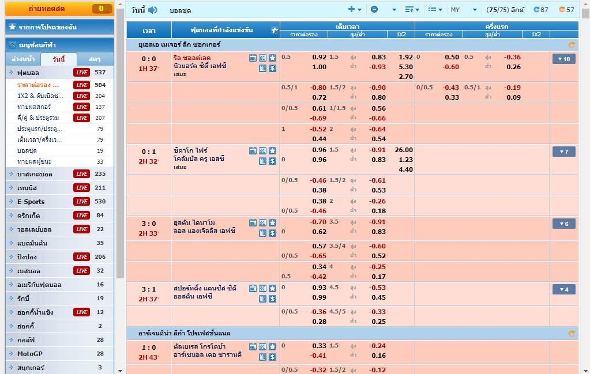Expand more markets button showing 10
Screen dimensions: 590x374
[x=563, y=59]
